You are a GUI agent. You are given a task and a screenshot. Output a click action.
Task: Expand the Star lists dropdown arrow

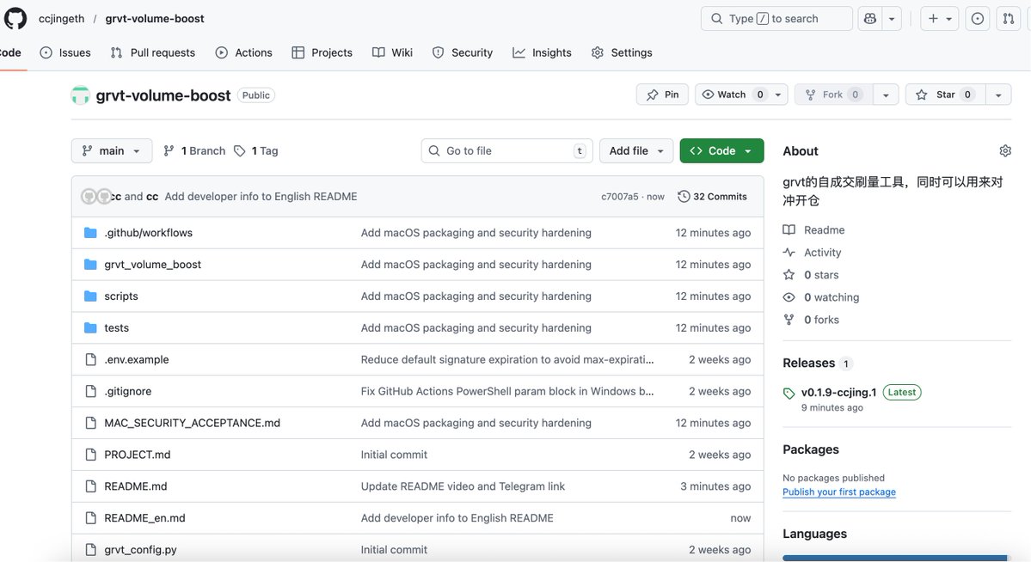(x=998, y=95)
